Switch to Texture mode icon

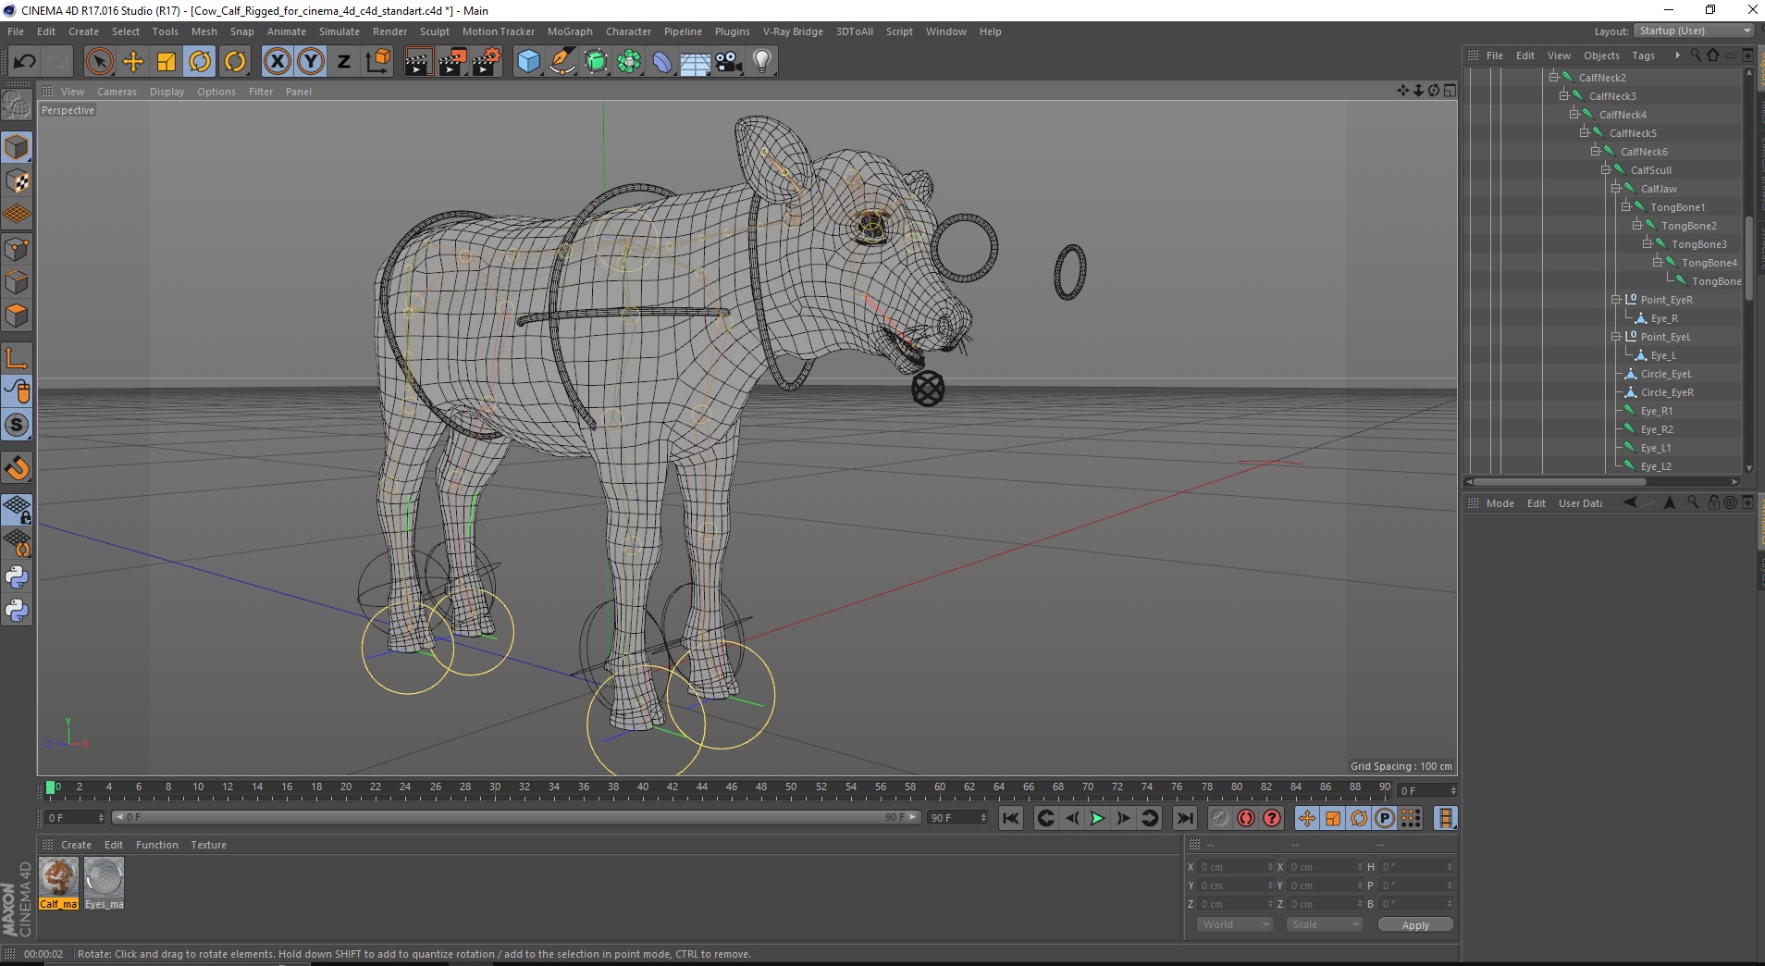coord(17,181)
